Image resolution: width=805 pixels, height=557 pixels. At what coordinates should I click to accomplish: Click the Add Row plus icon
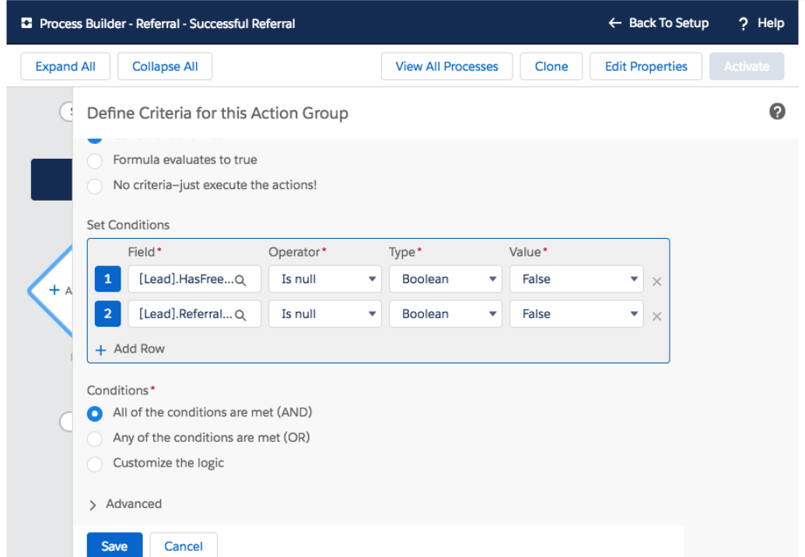(x=101, y=349)
